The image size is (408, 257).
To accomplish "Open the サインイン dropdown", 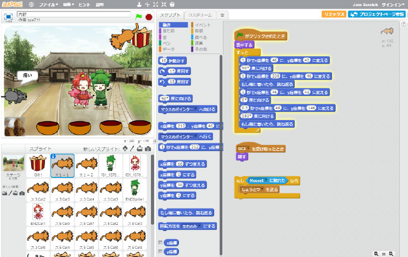I will (x=393, y=5).
